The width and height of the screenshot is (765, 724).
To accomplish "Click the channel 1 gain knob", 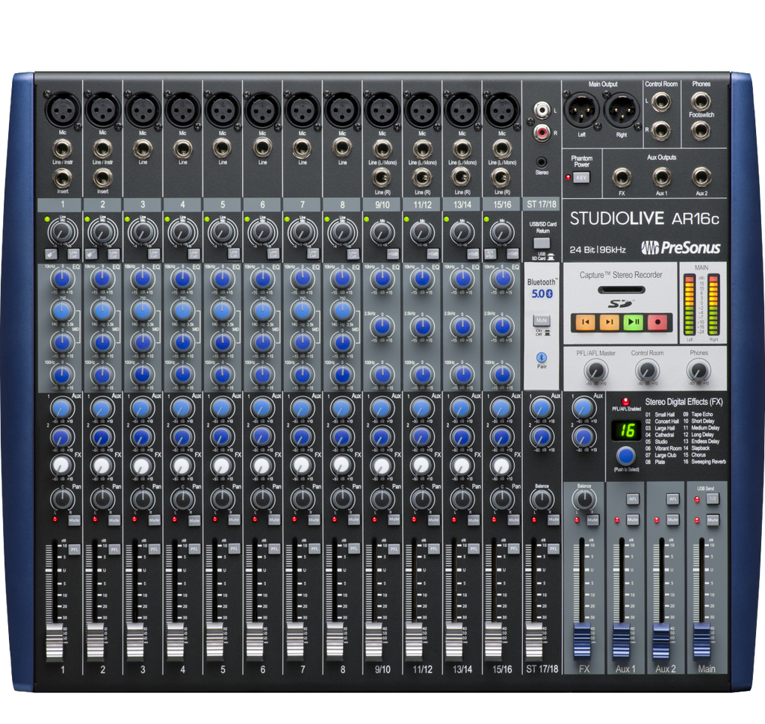I will (x=63, y=232).
